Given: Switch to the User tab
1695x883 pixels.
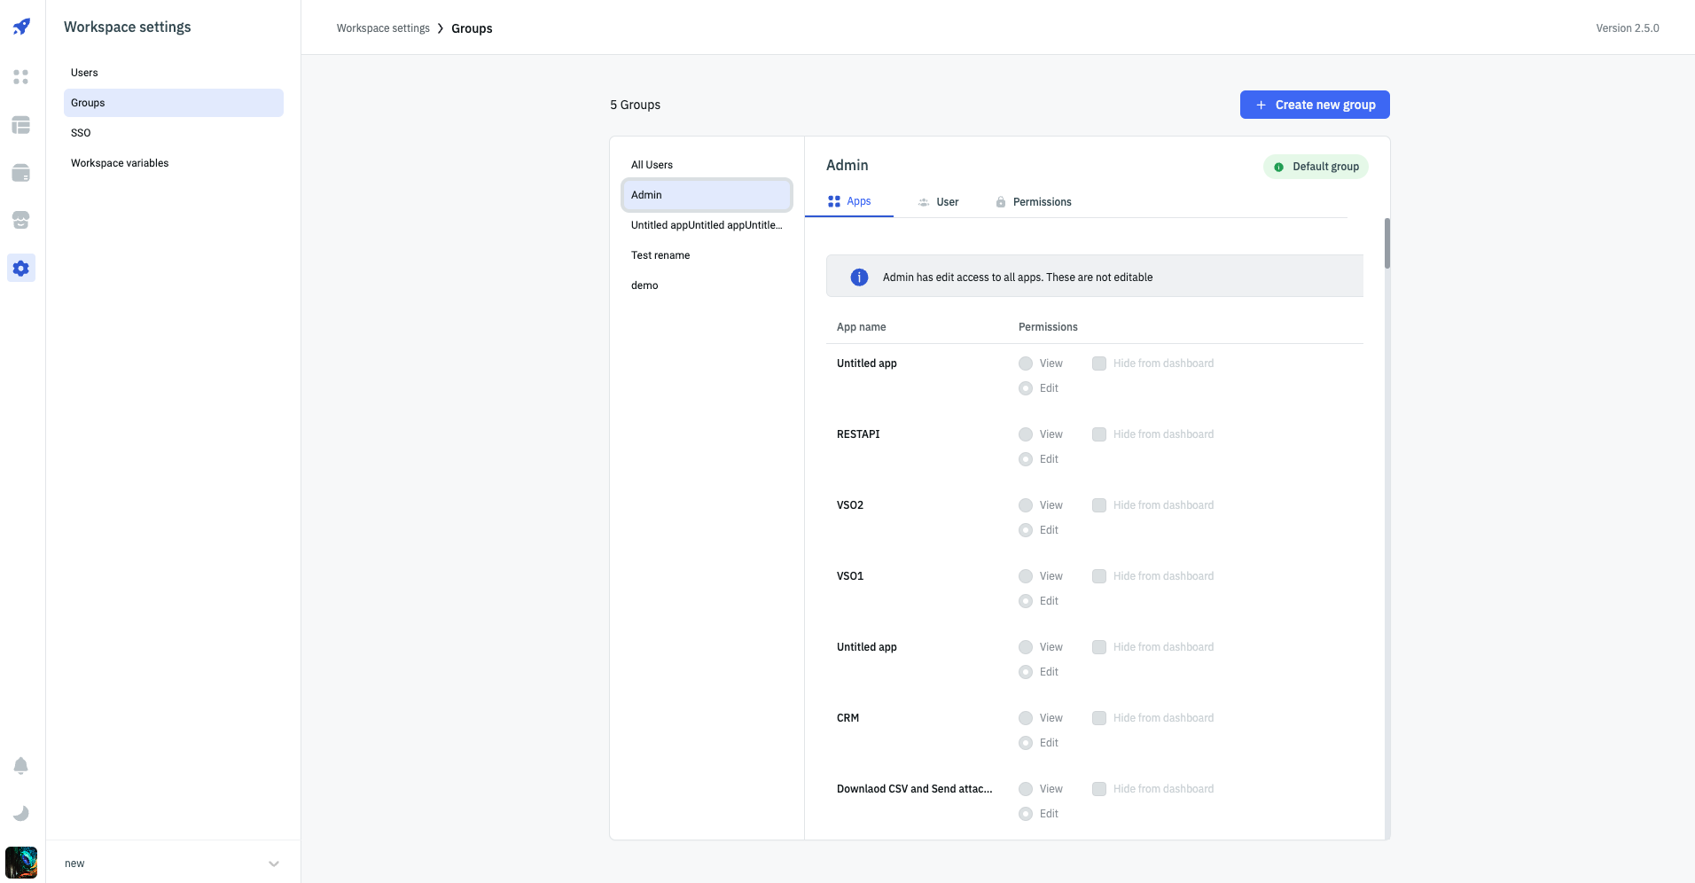Looking at the screenshot, I should point(938,202).
